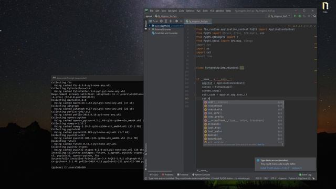Open Search Everywhere magnifier icon
Image resolution: width=336 pixels, height=189 pixels.
pos(314,16)
